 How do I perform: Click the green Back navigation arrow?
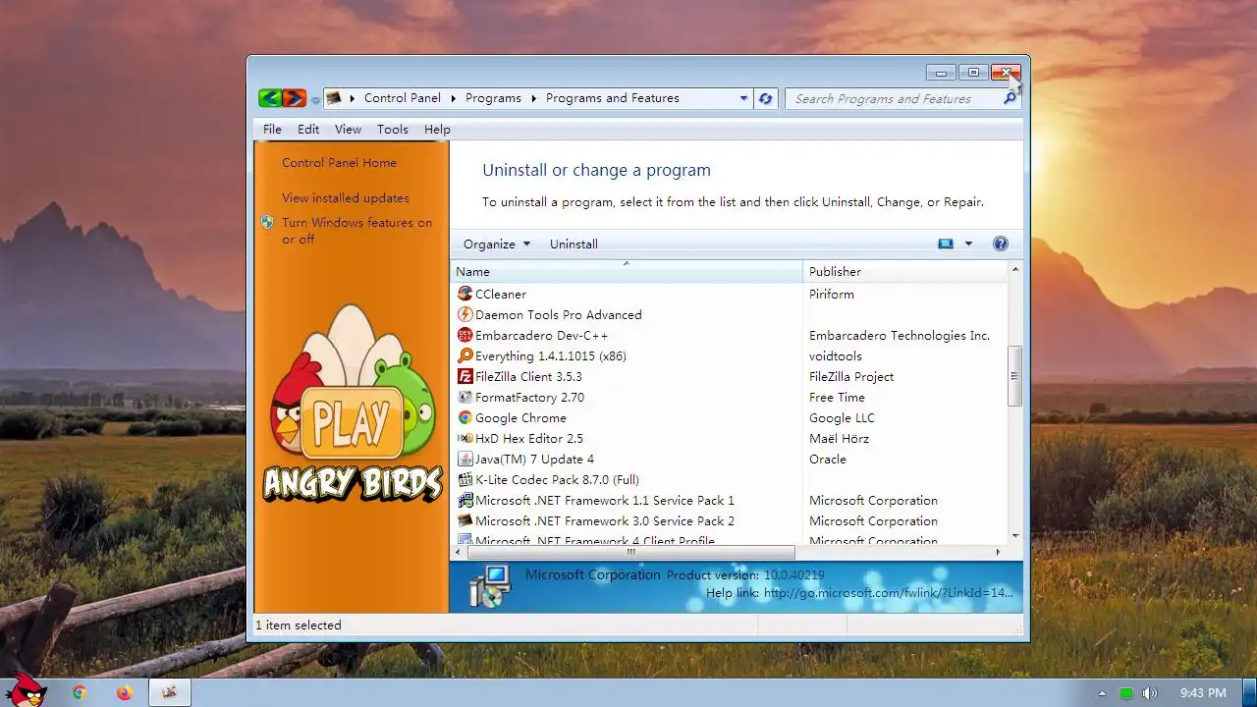270,98
